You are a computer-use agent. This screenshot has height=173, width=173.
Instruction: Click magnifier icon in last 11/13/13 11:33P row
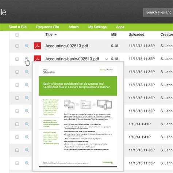[27, 163]
